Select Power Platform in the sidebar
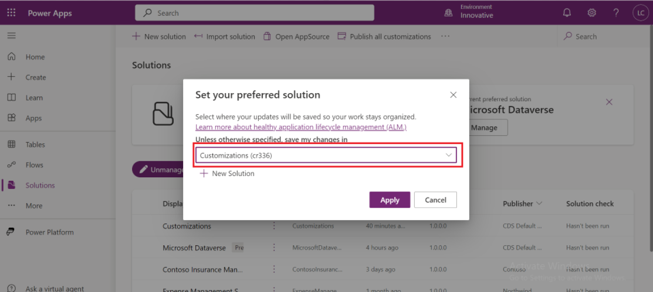653x292 pixels. (49, 232)
